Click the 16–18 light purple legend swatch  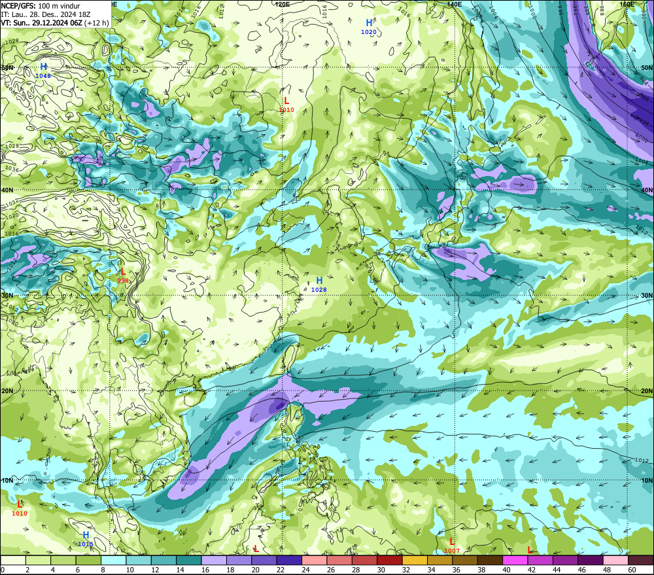point(214,560)
